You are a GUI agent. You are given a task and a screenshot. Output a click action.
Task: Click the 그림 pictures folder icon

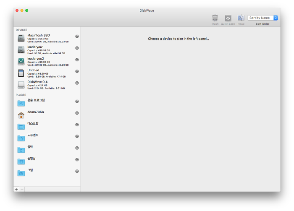click(x=21, y=173)
